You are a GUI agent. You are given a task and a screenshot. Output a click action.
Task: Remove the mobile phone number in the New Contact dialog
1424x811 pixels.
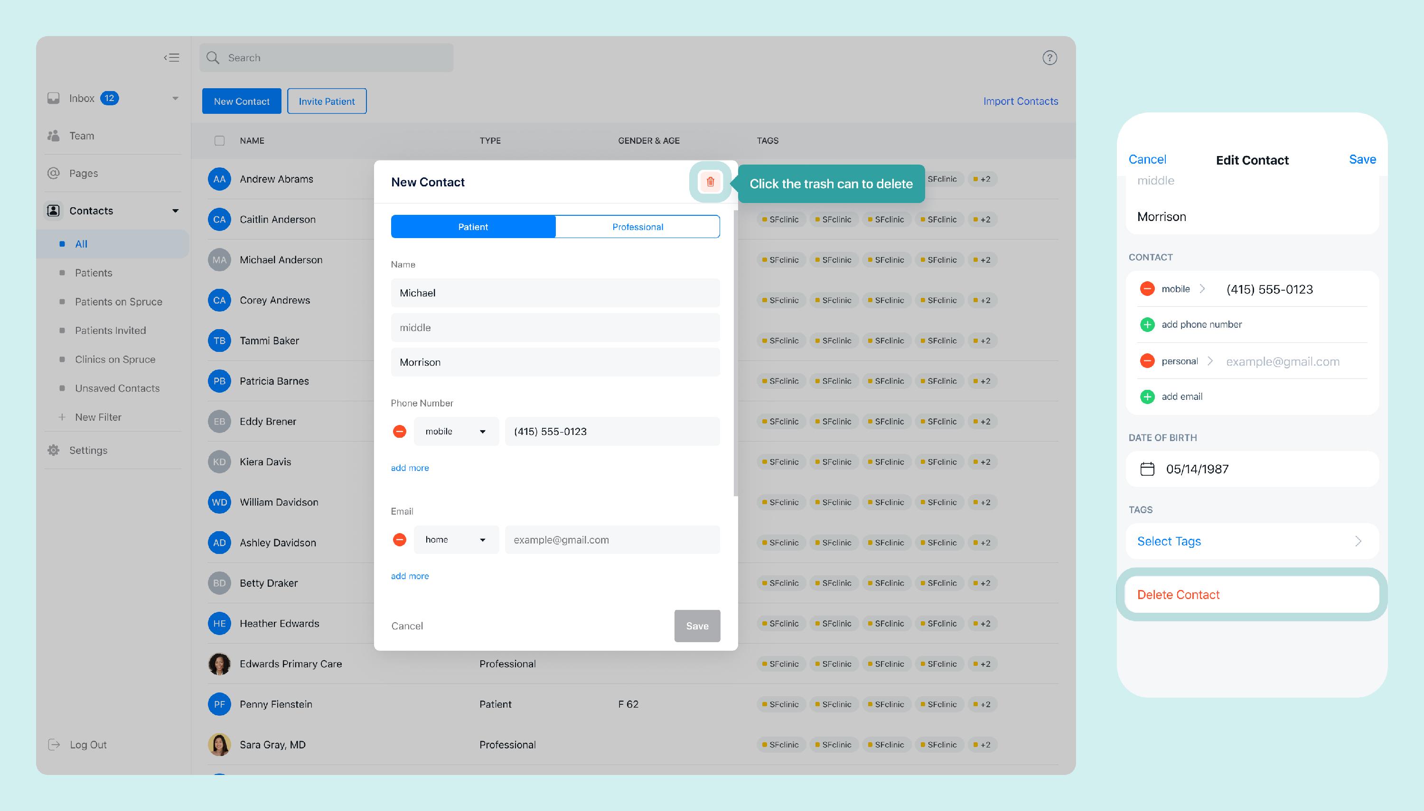399,431
